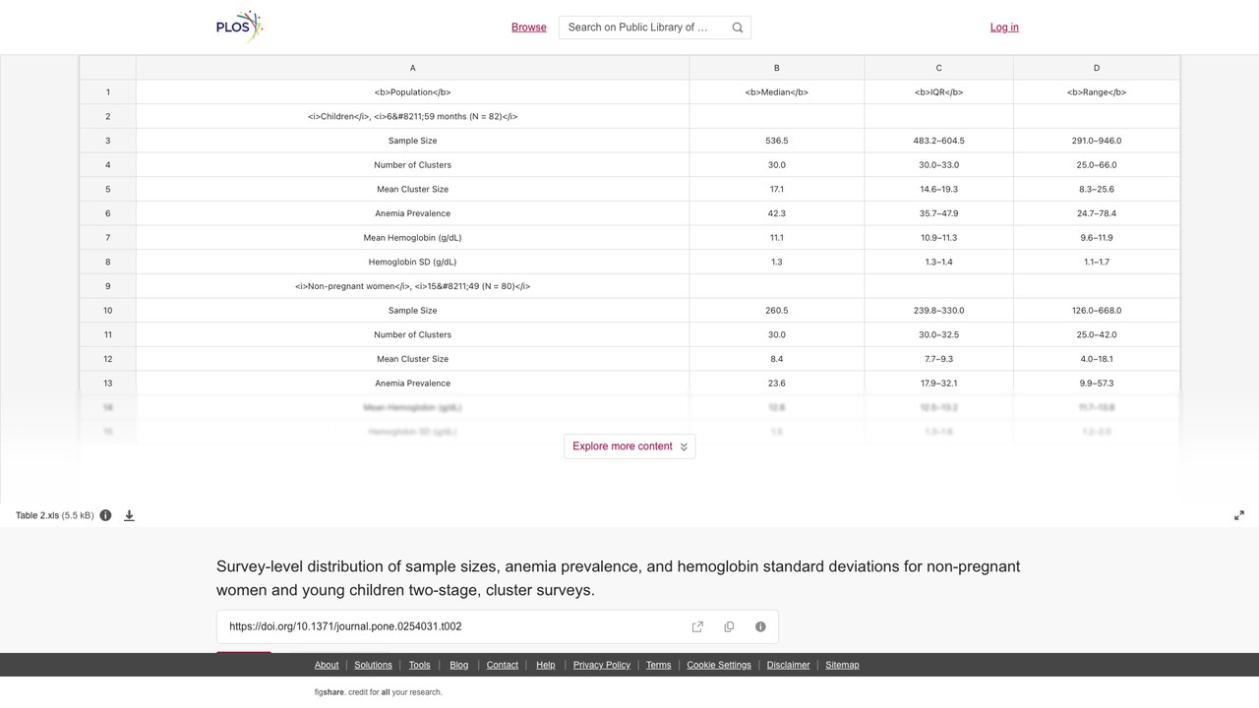
Task: Open About footer link
Action: pyautogui.click(x=327, y=665)
